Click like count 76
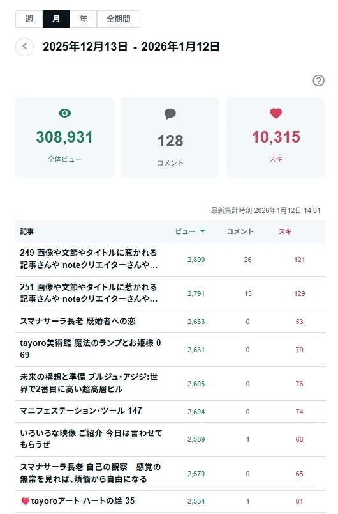338x514 pixels. [300, 384]
